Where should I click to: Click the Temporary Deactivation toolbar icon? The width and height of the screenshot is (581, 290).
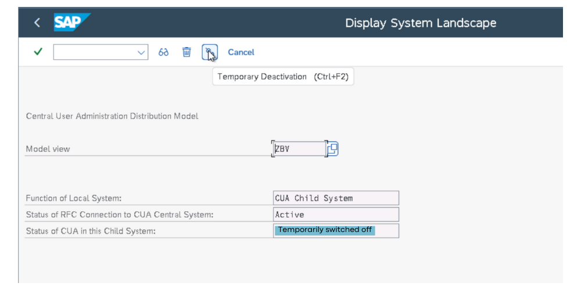(209, 52)
